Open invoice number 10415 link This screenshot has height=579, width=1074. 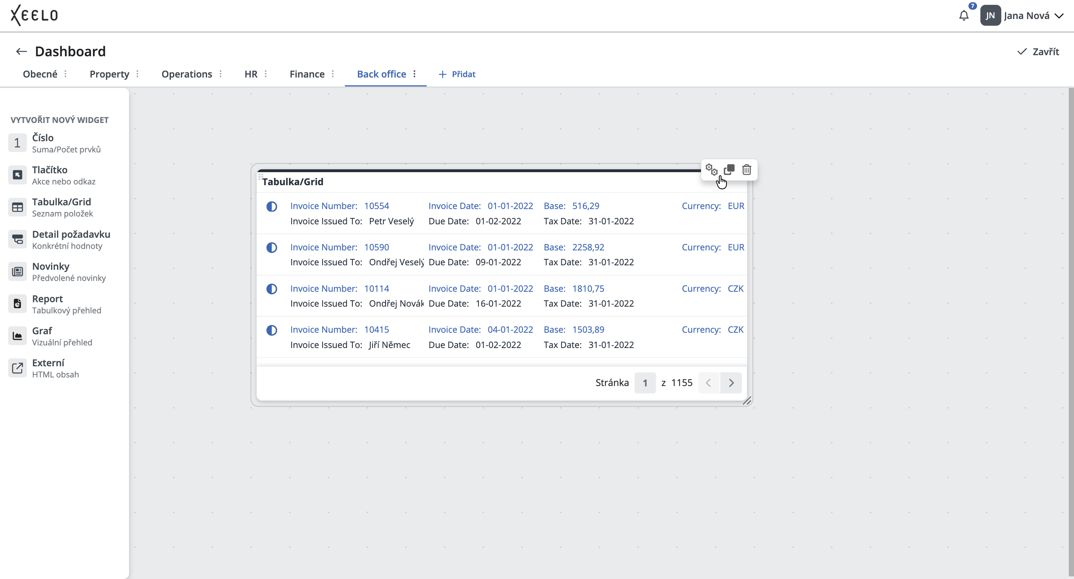(377, 329)
